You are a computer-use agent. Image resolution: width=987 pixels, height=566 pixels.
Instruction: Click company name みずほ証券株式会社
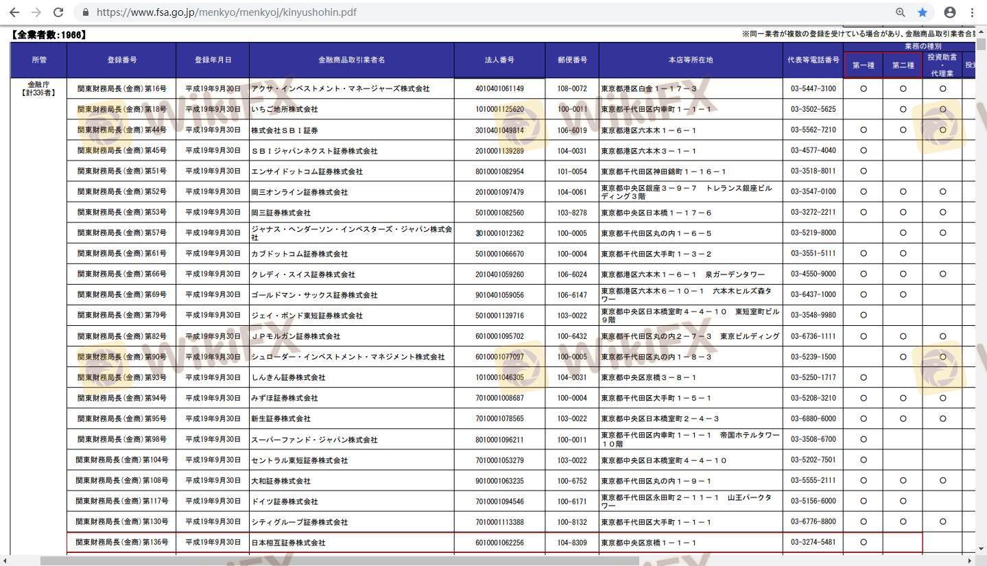[x=284, y=398]
